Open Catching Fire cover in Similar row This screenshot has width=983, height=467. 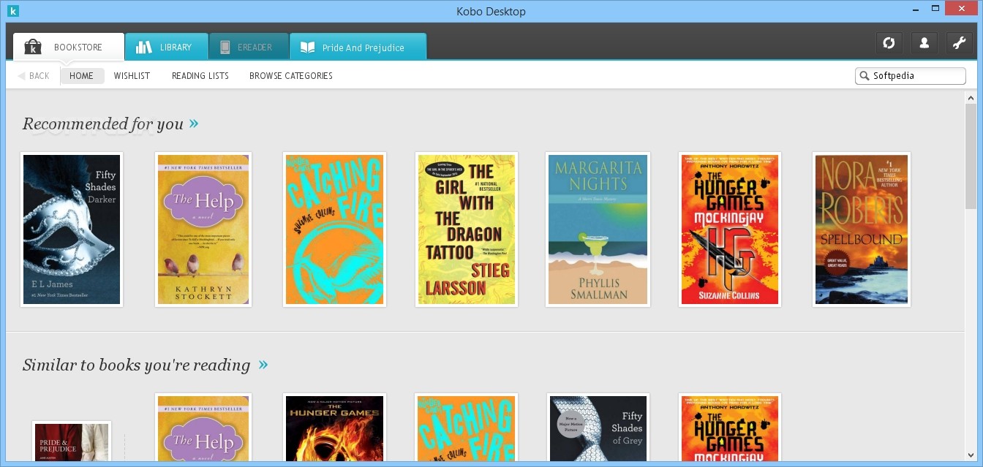click(467, 427)
